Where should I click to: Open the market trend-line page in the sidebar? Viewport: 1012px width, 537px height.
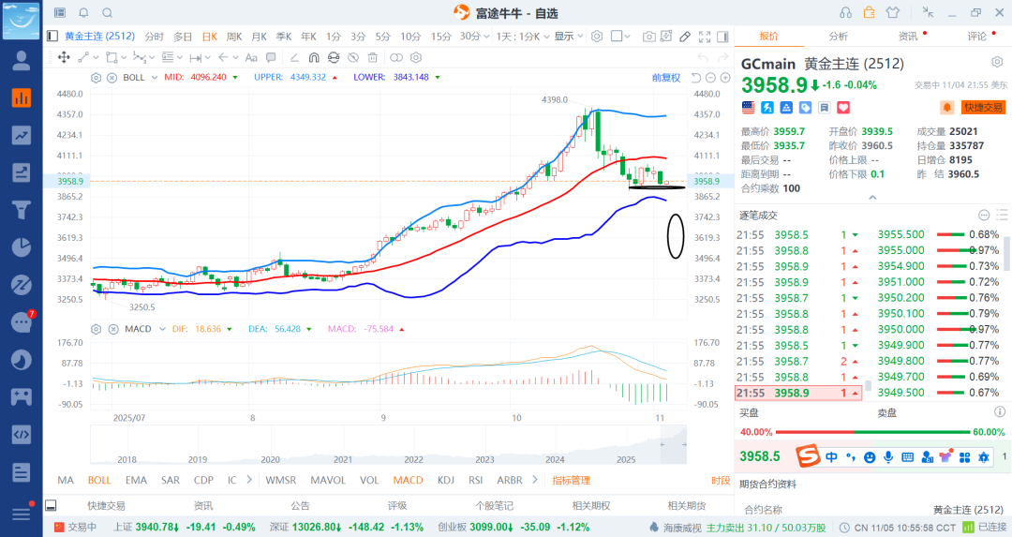coord(22,135)
